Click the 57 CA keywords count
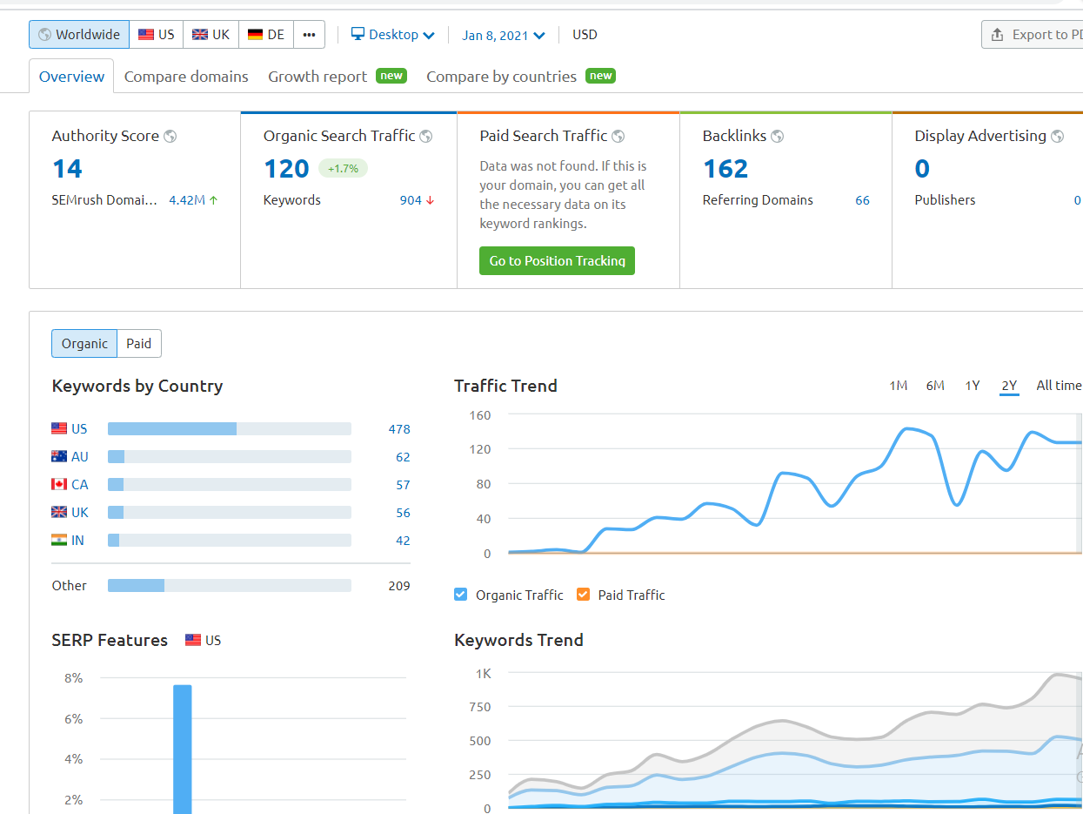Screen dimensions: 1083x814 [403, 485]
